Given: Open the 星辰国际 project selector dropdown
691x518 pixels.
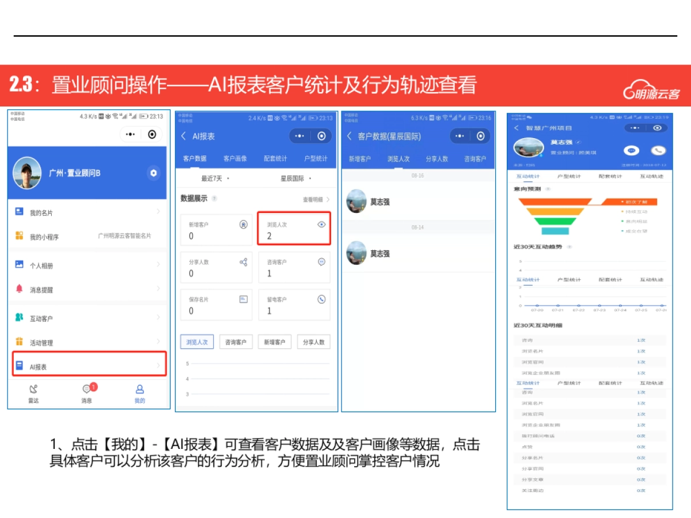Looking at the screenshot, I should [294, 178].
